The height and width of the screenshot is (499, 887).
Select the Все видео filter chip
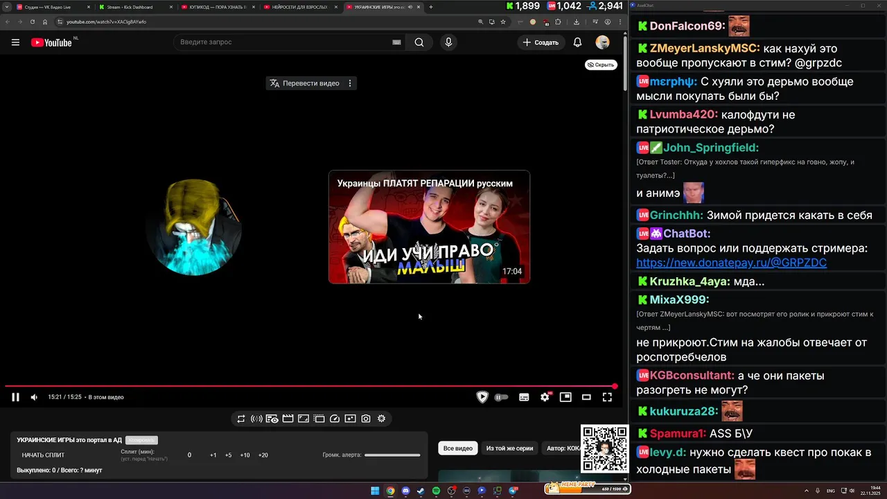458,448
